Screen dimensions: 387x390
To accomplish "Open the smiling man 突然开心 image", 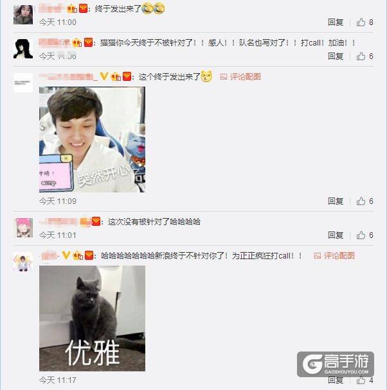I will point(92,140).
